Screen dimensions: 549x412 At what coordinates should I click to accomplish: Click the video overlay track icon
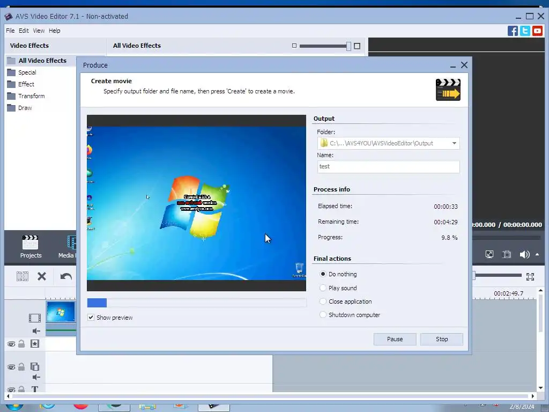[x=35, y=367]
